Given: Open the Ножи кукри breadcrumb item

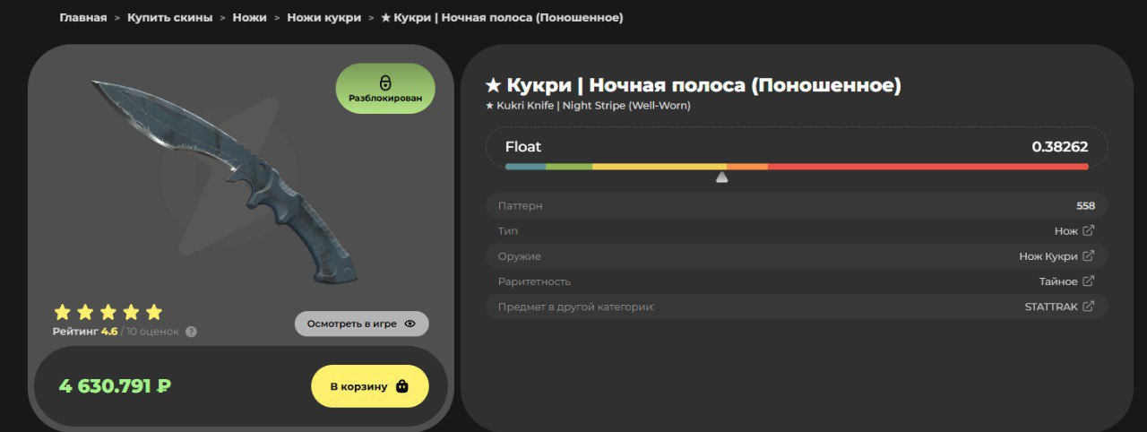Looking at the screenshot, I should click(323, 18).
